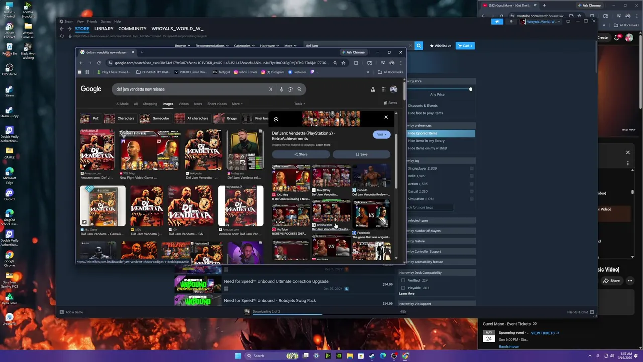Adjust the Any Price slider handle
Image resolution: width=643 pixels, height=362 pixels.
pos(471,89)
